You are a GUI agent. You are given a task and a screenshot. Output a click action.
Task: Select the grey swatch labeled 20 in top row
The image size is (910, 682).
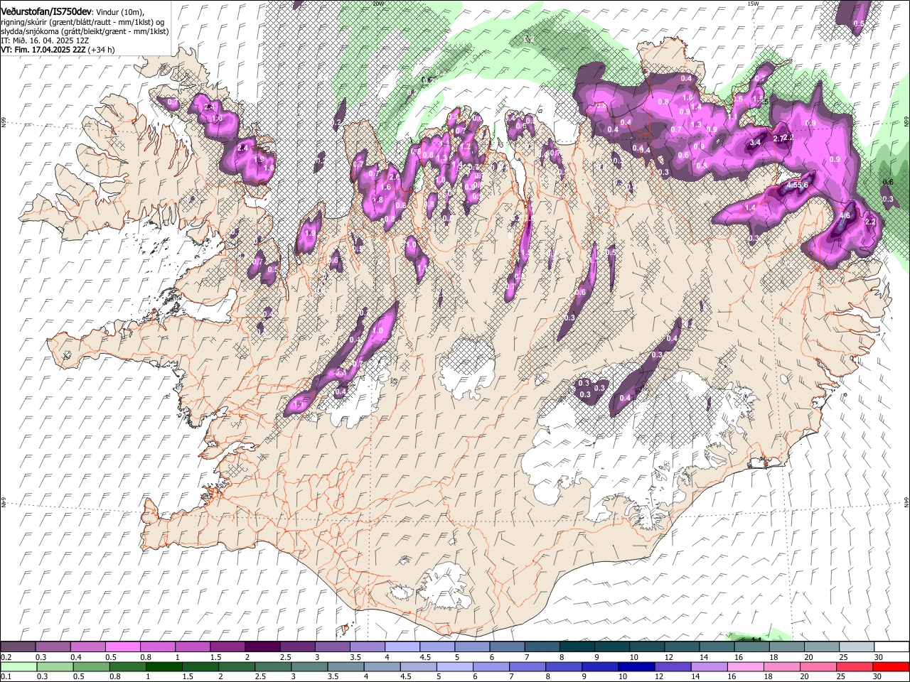(x=821, y=647)
